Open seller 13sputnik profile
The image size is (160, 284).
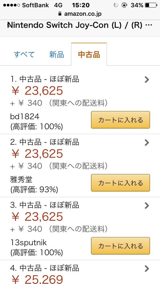(29, 243)
